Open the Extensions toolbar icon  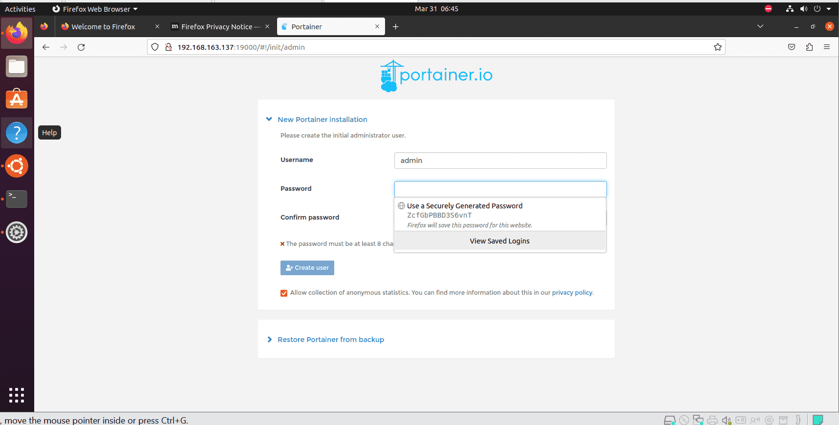[809, 47]
